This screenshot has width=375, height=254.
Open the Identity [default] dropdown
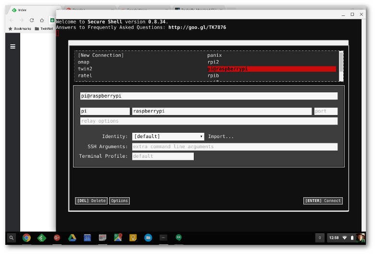coord(168,137)
